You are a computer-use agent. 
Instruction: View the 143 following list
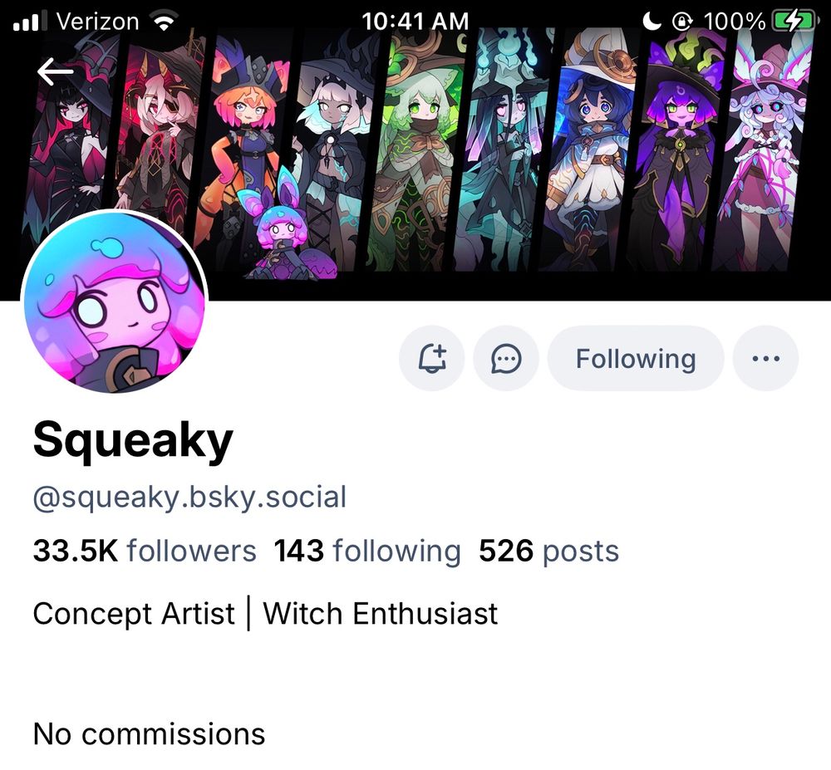(x=367, y=551)
